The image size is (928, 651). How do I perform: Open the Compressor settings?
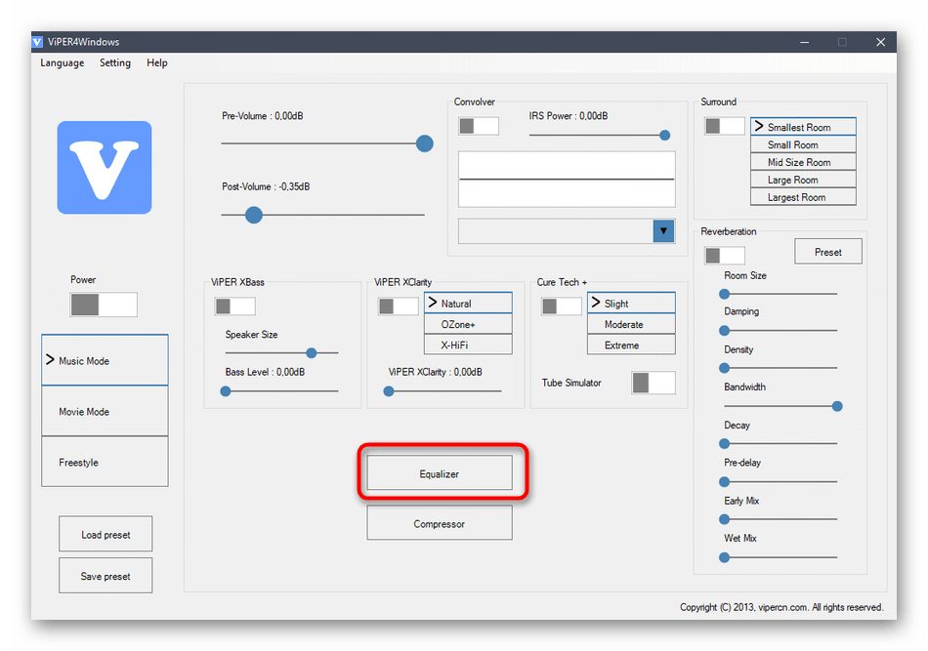pos(440,524)
